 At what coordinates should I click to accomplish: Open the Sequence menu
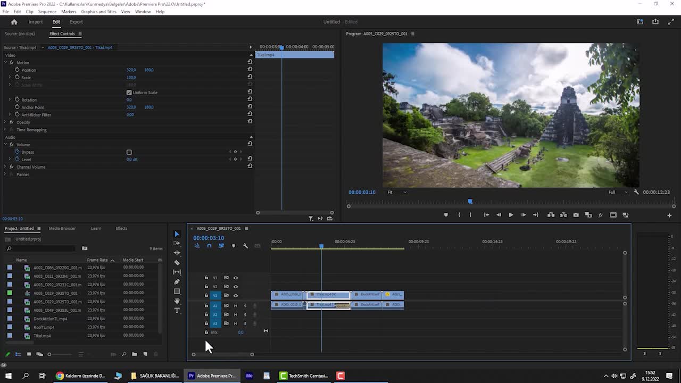pos(47,11)
